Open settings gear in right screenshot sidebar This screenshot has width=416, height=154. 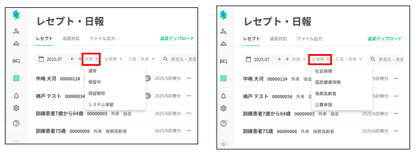coord(223,108)
